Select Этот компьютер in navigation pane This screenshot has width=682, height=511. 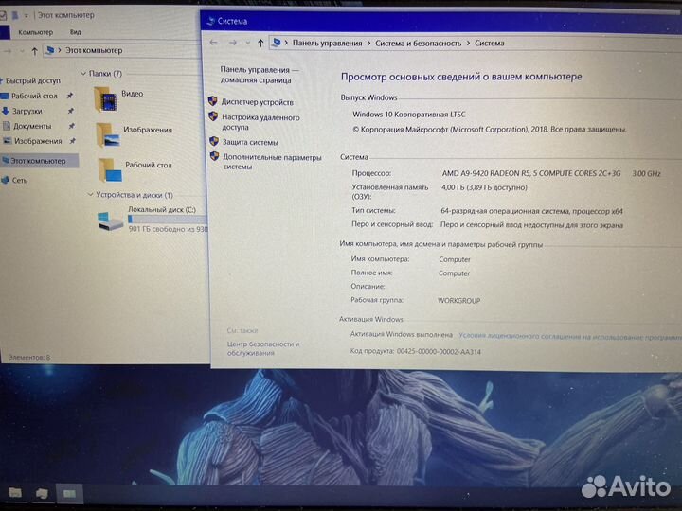point(38,161)
